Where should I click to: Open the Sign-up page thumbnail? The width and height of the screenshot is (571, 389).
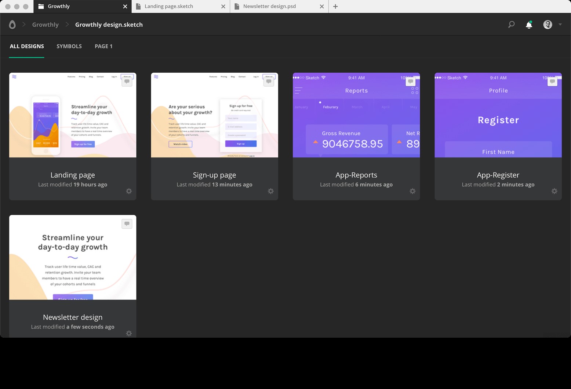pyautogui.click(x=215, y=115)
